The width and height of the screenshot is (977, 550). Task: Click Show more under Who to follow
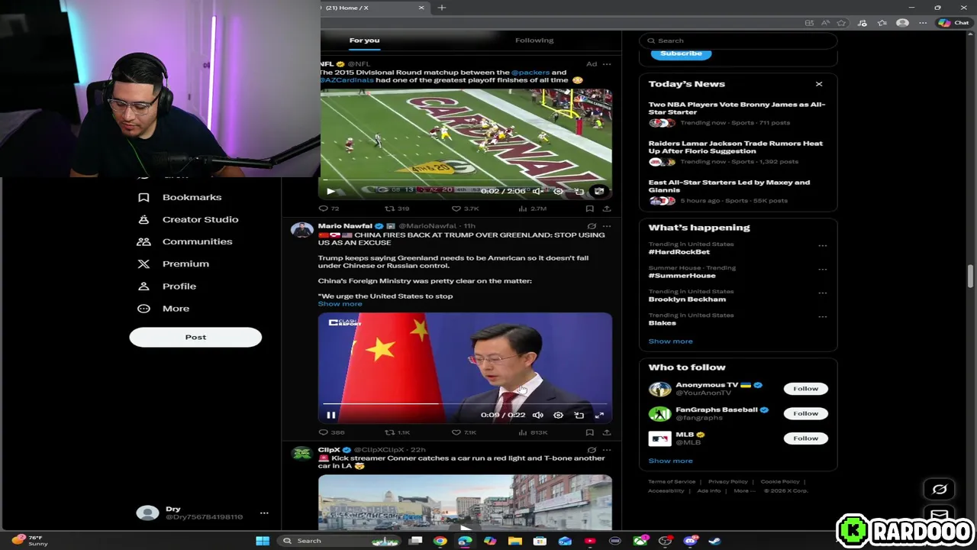click(671, 461)
